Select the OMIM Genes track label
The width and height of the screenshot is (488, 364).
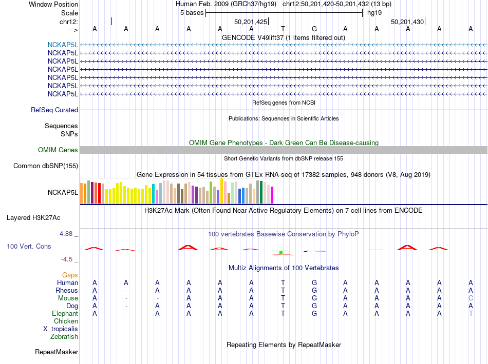point(58,150)
